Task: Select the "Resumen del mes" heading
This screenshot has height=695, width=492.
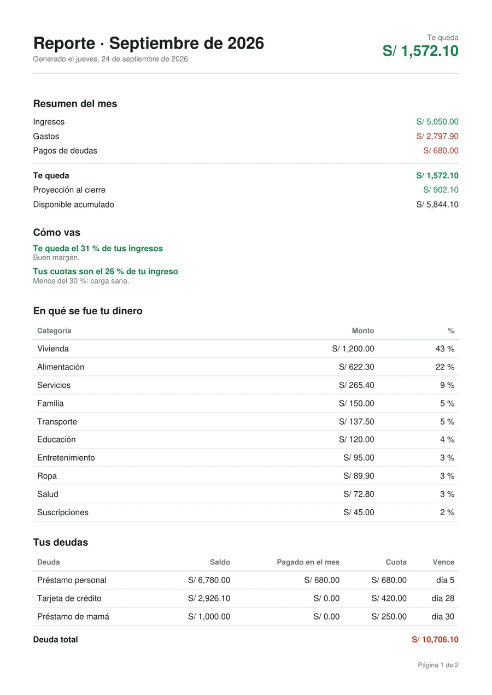Action: (75, 104)
